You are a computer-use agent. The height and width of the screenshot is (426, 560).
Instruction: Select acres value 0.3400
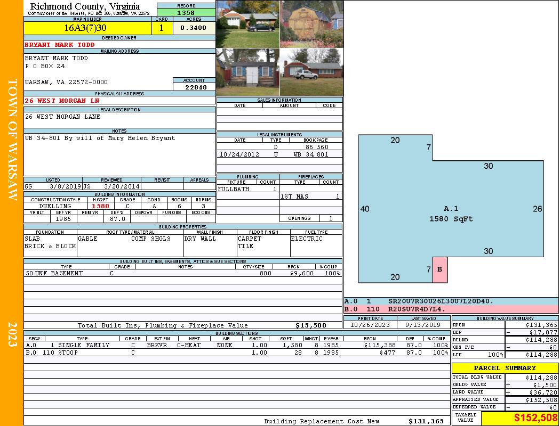pos(193,28)
